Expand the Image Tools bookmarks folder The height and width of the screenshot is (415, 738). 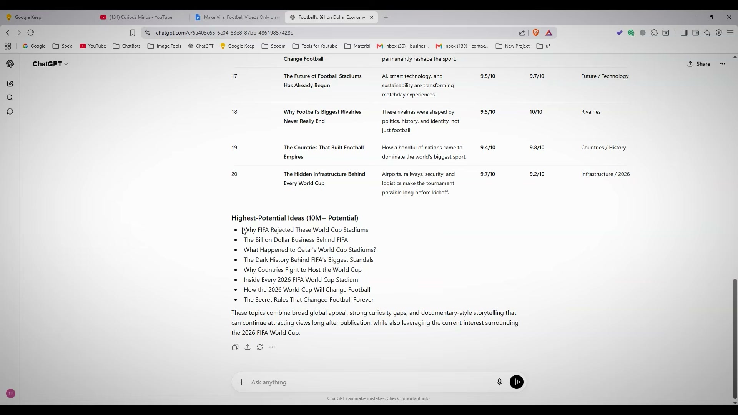click(x=165, y=46)
